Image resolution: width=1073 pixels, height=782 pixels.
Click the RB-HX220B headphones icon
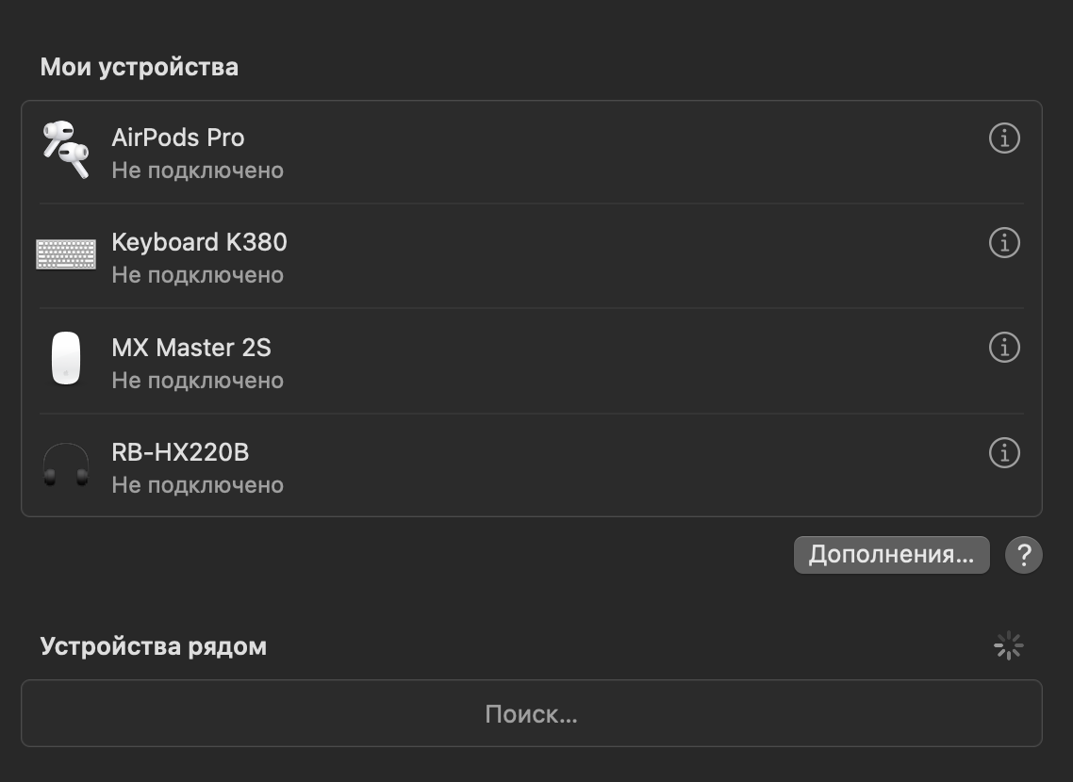66,465
